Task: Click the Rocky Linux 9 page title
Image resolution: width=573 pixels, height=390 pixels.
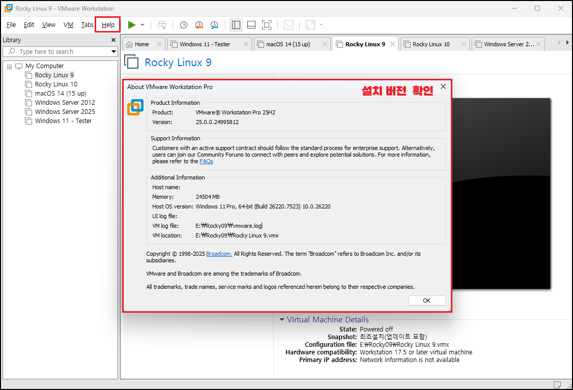Action: click(x=178, y=63)
